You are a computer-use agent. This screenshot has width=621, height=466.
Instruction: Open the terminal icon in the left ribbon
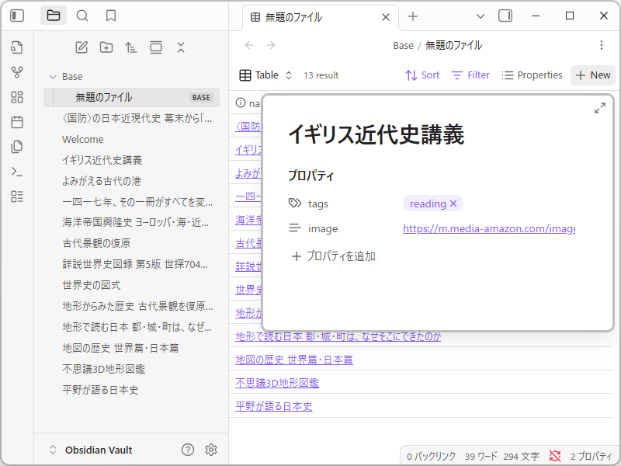coord(16,172)
